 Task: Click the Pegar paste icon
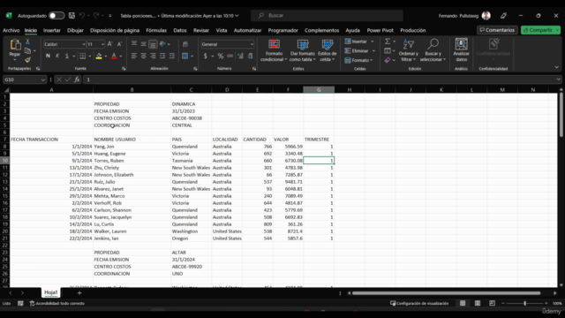point(15,45)
